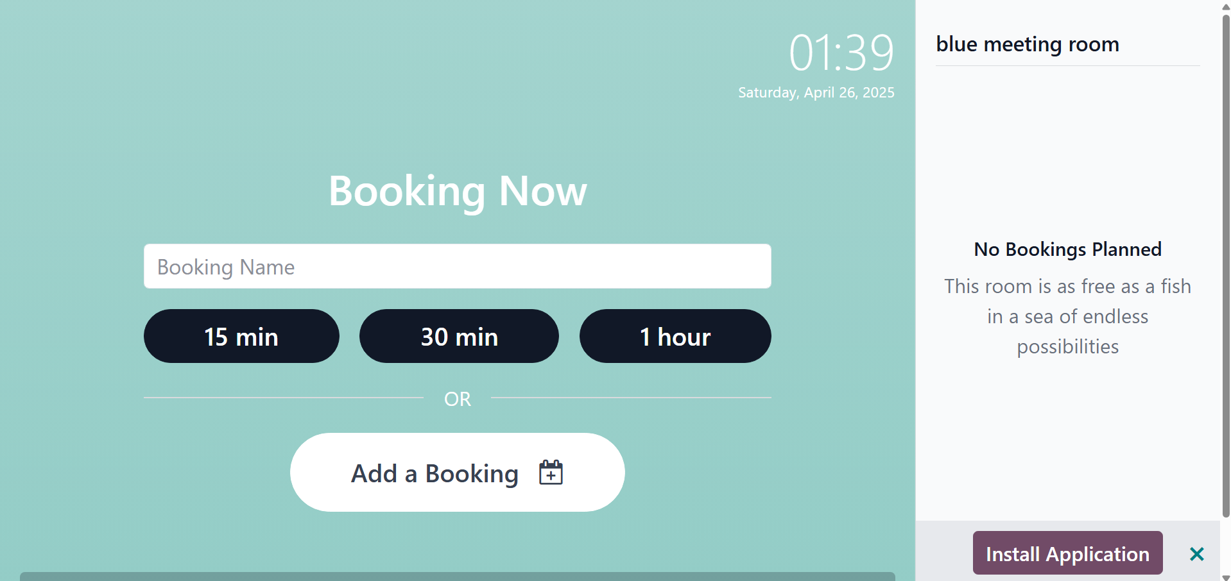Click the gray bar at the bottom edge
Screen dimensions: 1231x581
pos(457,576)
